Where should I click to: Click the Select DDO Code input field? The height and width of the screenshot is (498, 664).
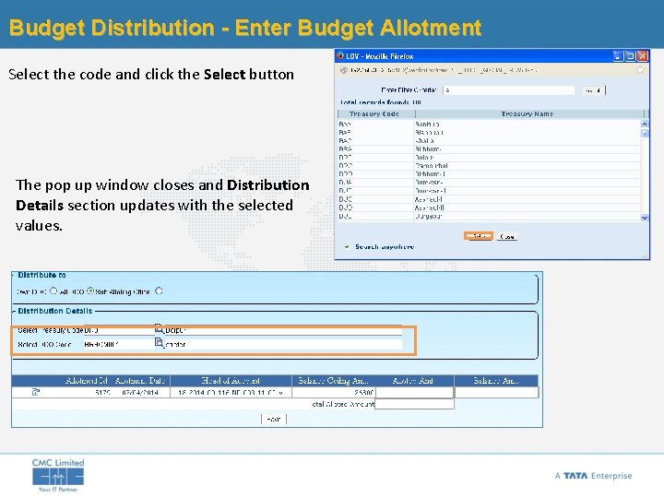click(119, 344)
